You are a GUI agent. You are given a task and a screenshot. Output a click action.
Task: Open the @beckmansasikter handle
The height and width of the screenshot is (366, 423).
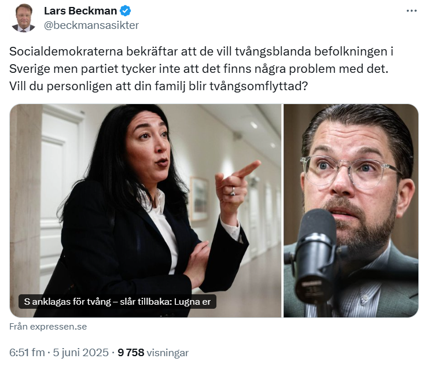[x=91, y=25]
